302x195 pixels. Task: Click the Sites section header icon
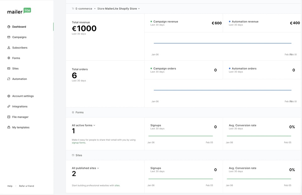coord(73,155)
